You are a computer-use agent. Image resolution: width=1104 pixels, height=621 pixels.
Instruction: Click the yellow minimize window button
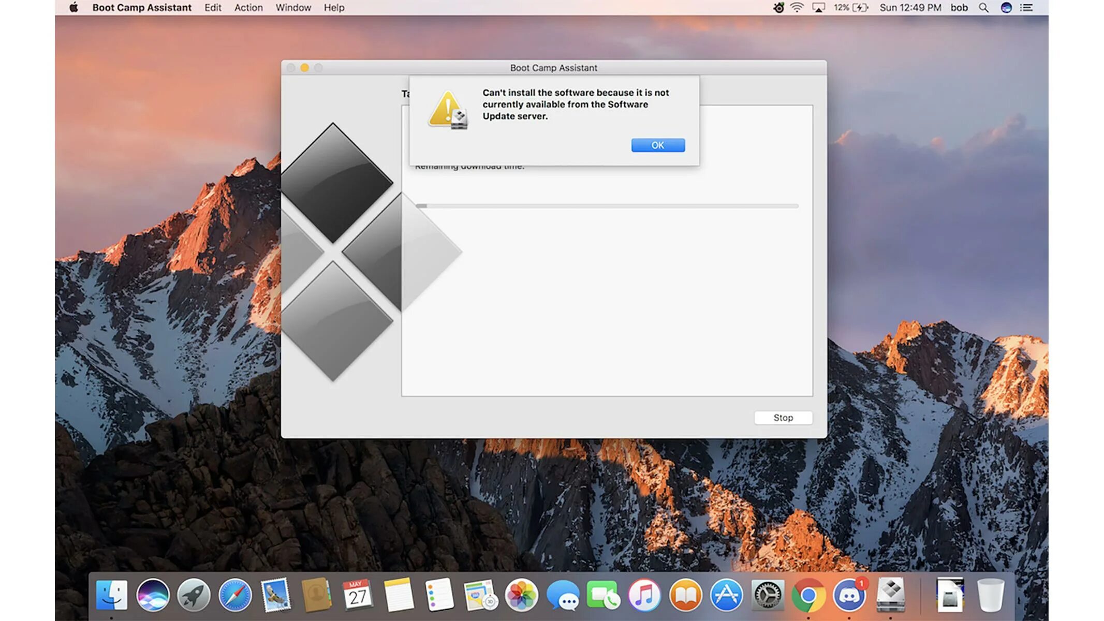[x=304, y=68]
